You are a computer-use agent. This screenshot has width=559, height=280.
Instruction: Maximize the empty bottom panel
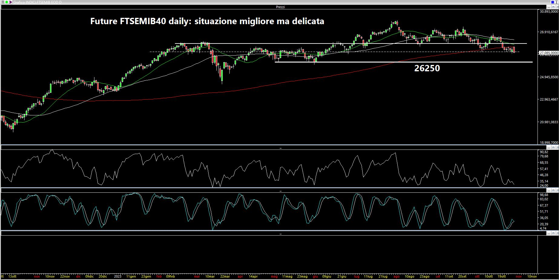(x=553, y=233)
